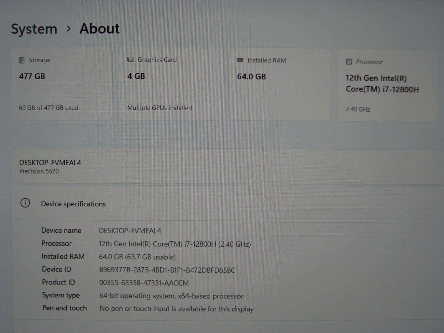The height and width of the screenshot is (333, 444).
Task: Go back to System via breadcrumb
Action: point(34,29)
